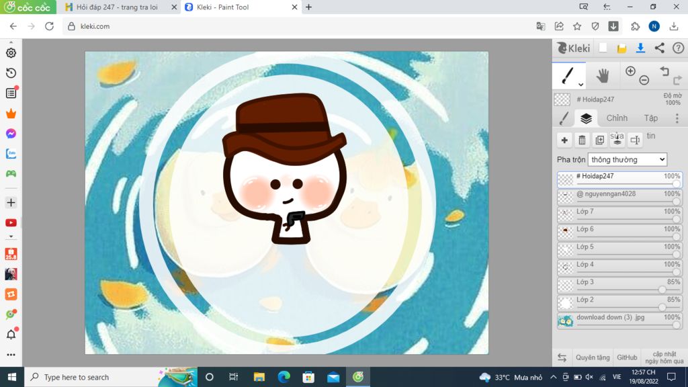This screenshot has width=688, height=387.
Task: Switch to the Chỉnh tab
Action: pos(617,118)
